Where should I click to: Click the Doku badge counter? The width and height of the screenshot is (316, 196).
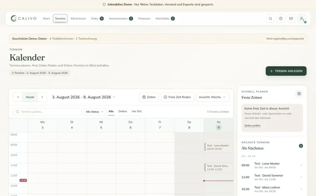click(x=102, y=19)
